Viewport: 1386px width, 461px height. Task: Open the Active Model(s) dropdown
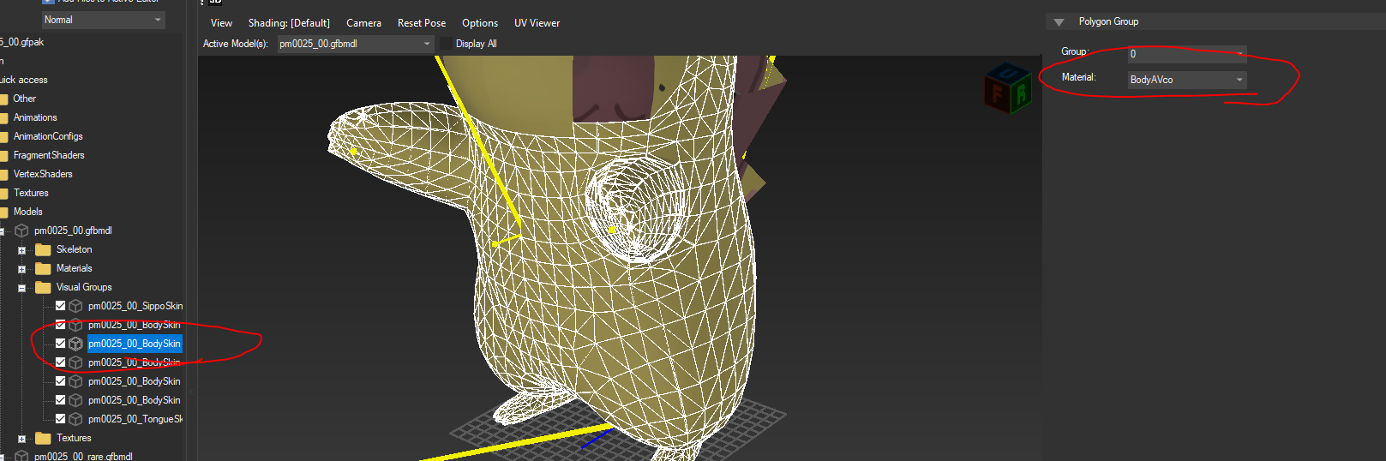click(355, 44)
